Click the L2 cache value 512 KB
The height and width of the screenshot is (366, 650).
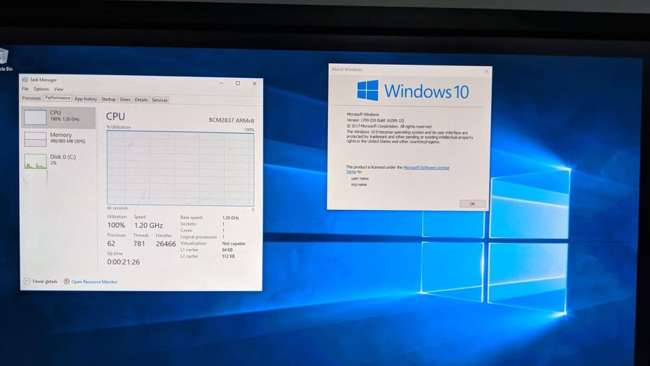(x=228, y=256)
